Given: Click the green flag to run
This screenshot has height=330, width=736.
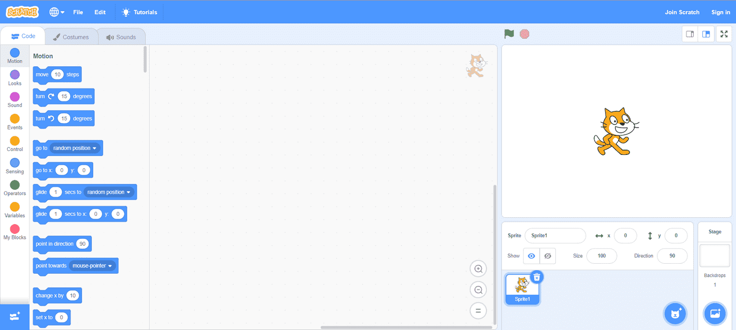Looking at the screenshot, I should click(x=509, y=34).
